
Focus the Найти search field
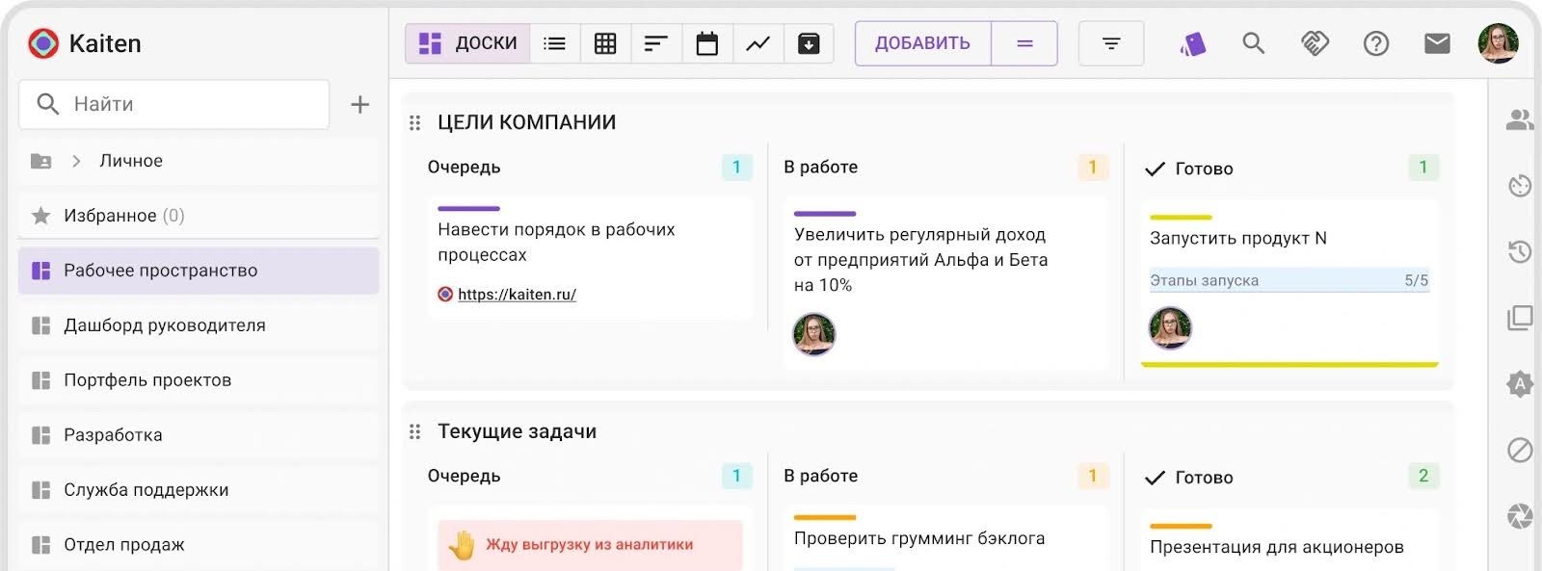tap(174, 104)
